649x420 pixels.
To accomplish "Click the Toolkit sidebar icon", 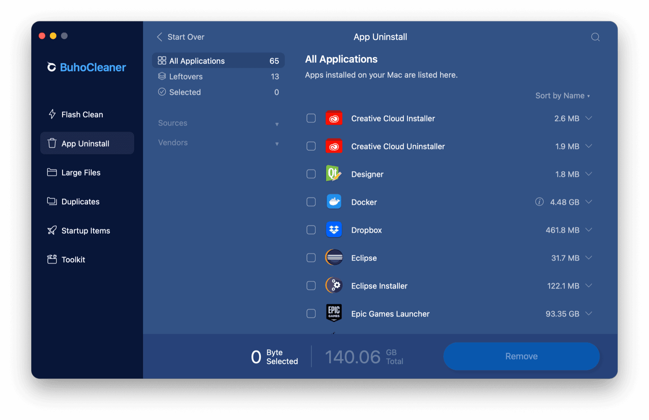I will coord(52,259).
